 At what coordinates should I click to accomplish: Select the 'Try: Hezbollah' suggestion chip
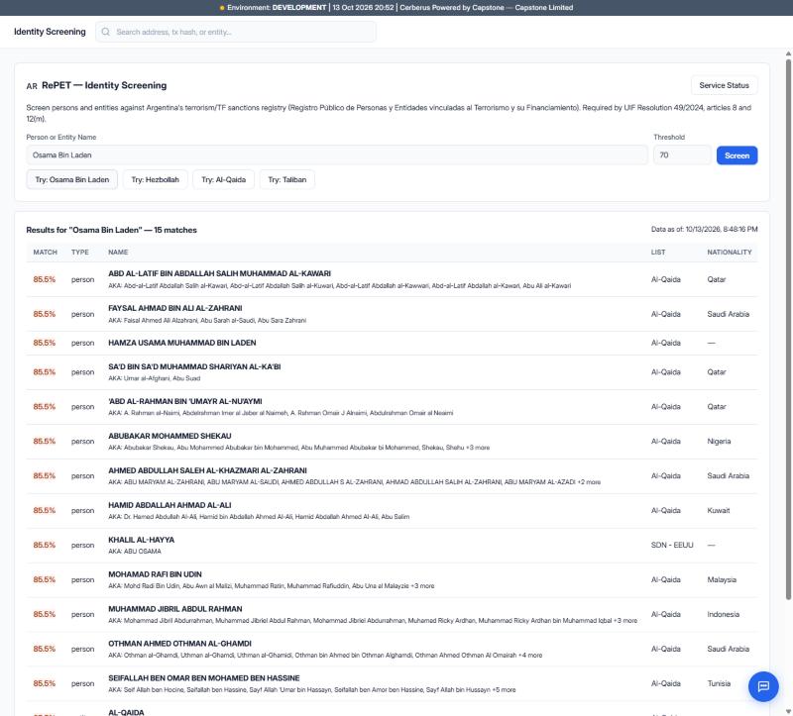click(156, 179)
